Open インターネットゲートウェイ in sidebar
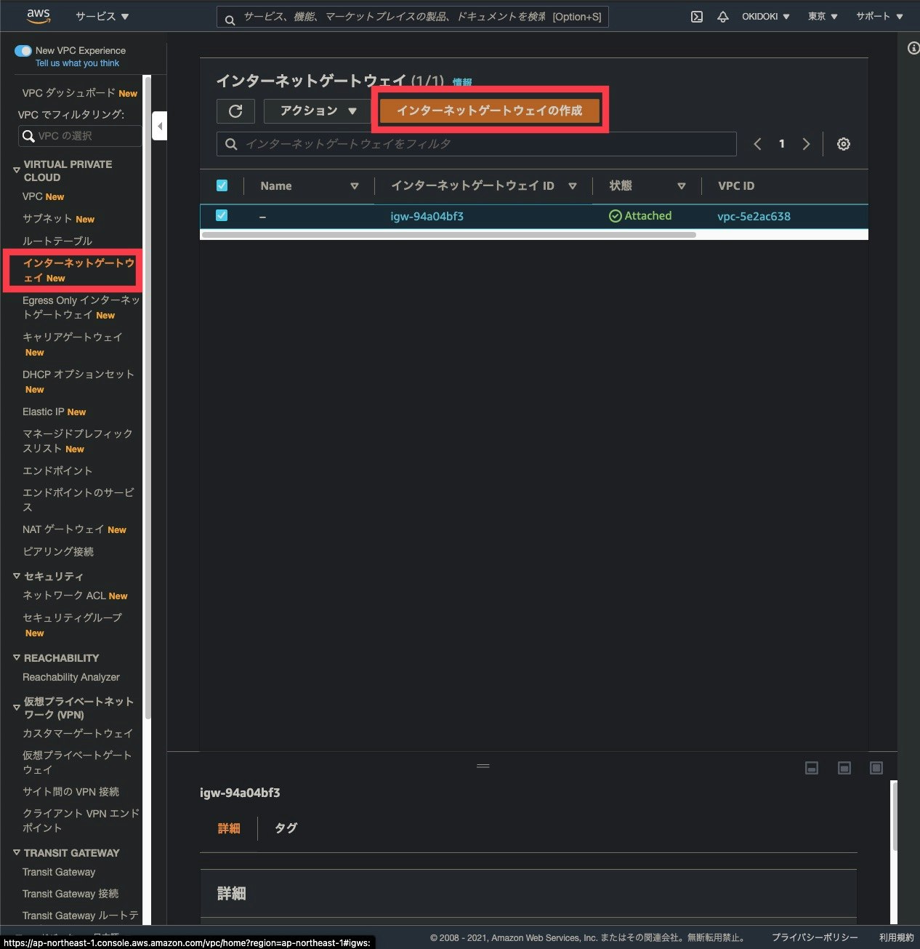This screenshot has width=920, height=949. [78, 270]
